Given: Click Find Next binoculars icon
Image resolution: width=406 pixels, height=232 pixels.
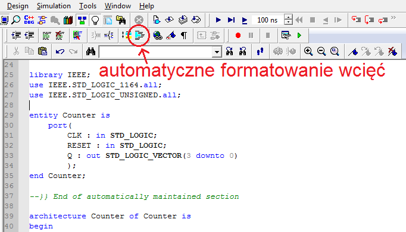Looking at the screenshot, I should 229,52.
